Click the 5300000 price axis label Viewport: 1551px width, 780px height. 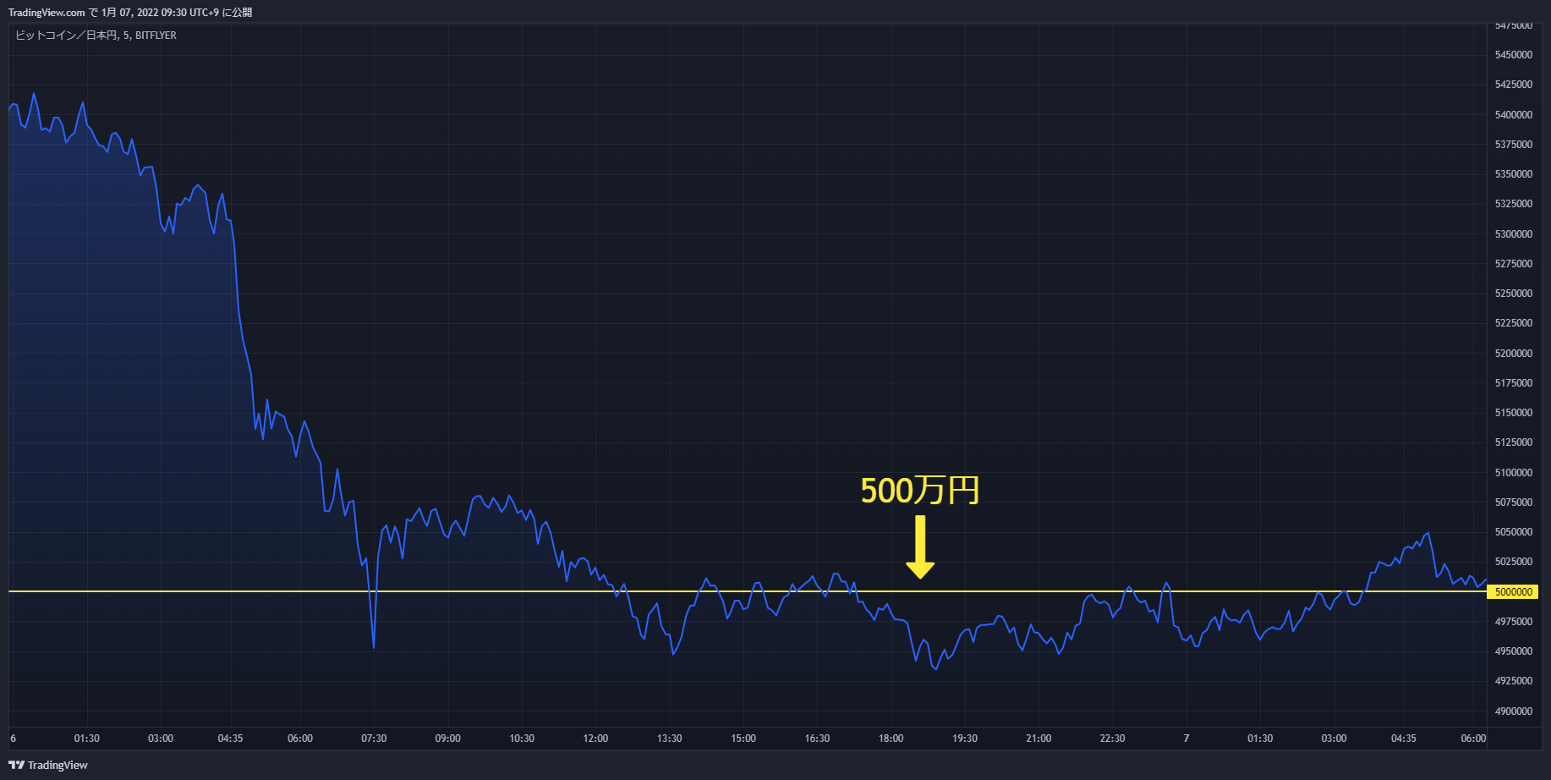pyautogui.click(x=1514, y=234)
